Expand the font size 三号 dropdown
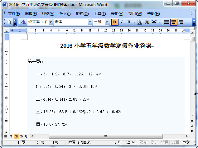 pos(107,22)
